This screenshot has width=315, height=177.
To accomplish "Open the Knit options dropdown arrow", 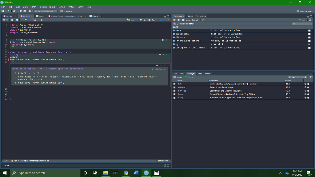I will pos(38,20).
